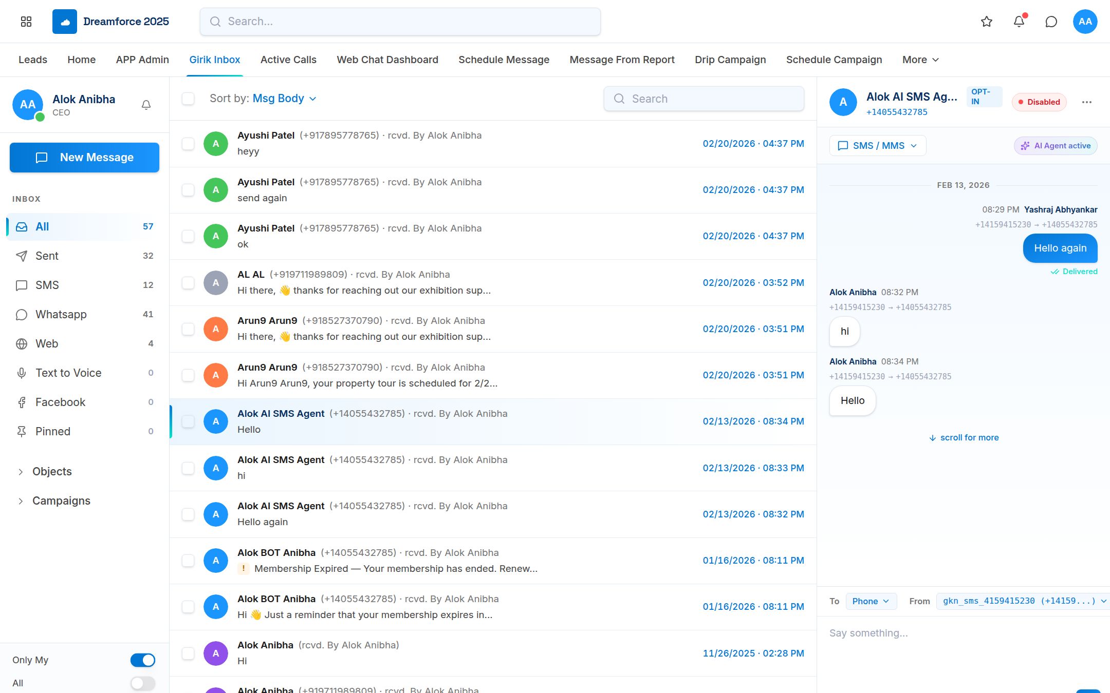Image resolution: width=1110 pixels, height=693 pixels.
Task: Click the scroll for more link
Action: (964, 438)
